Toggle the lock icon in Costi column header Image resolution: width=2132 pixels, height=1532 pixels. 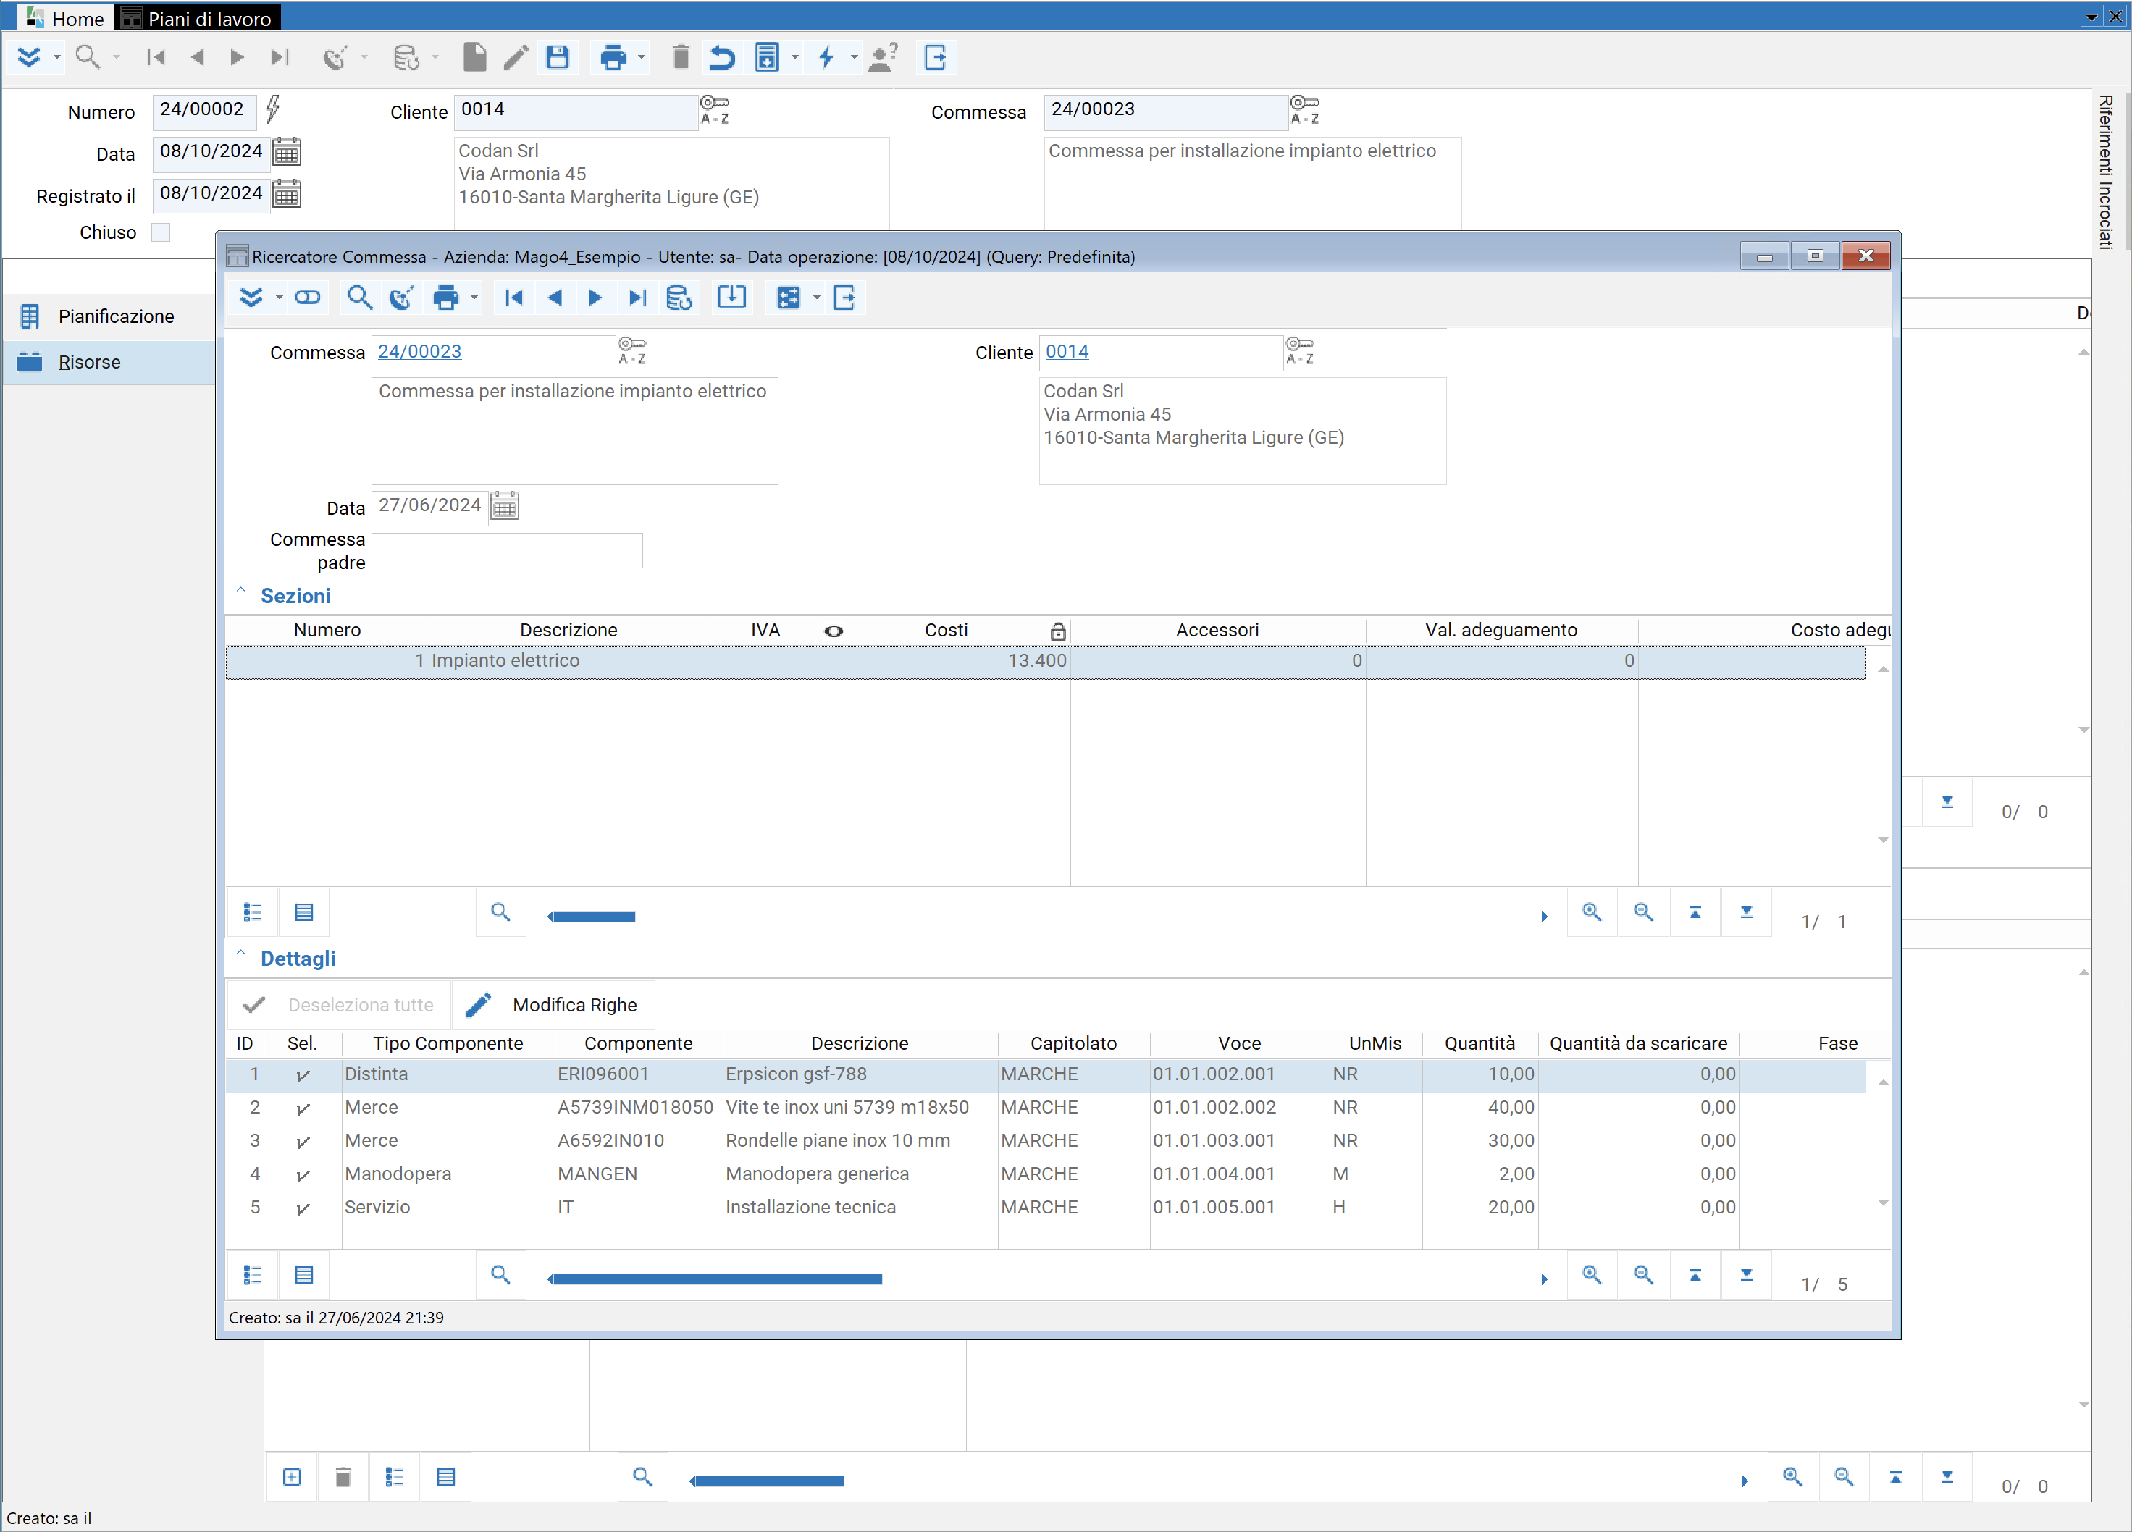[x=1057, y=631]
